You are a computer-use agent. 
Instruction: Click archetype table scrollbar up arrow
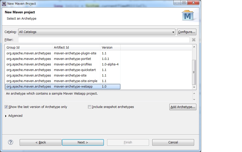[x=194, y=47]
